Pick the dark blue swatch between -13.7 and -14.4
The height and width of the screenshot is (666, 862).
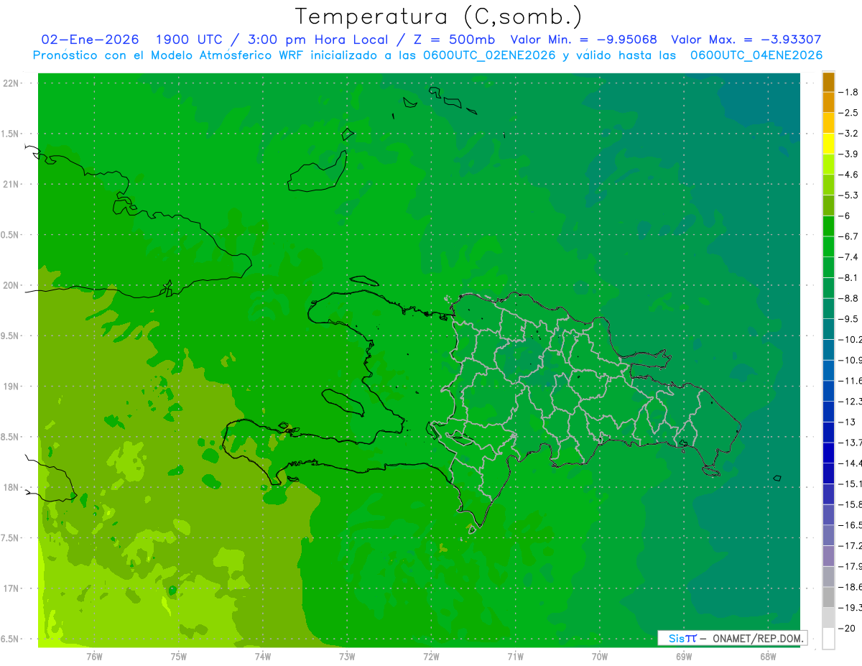pyautogui.click(x=828, y=453)
